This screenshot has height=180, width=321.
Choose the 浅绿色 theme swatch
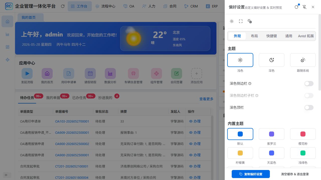[x=303, y=153]
